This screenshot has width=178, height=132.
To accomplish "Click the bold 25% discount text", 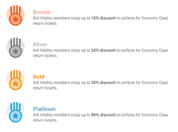I will [103, 50].
